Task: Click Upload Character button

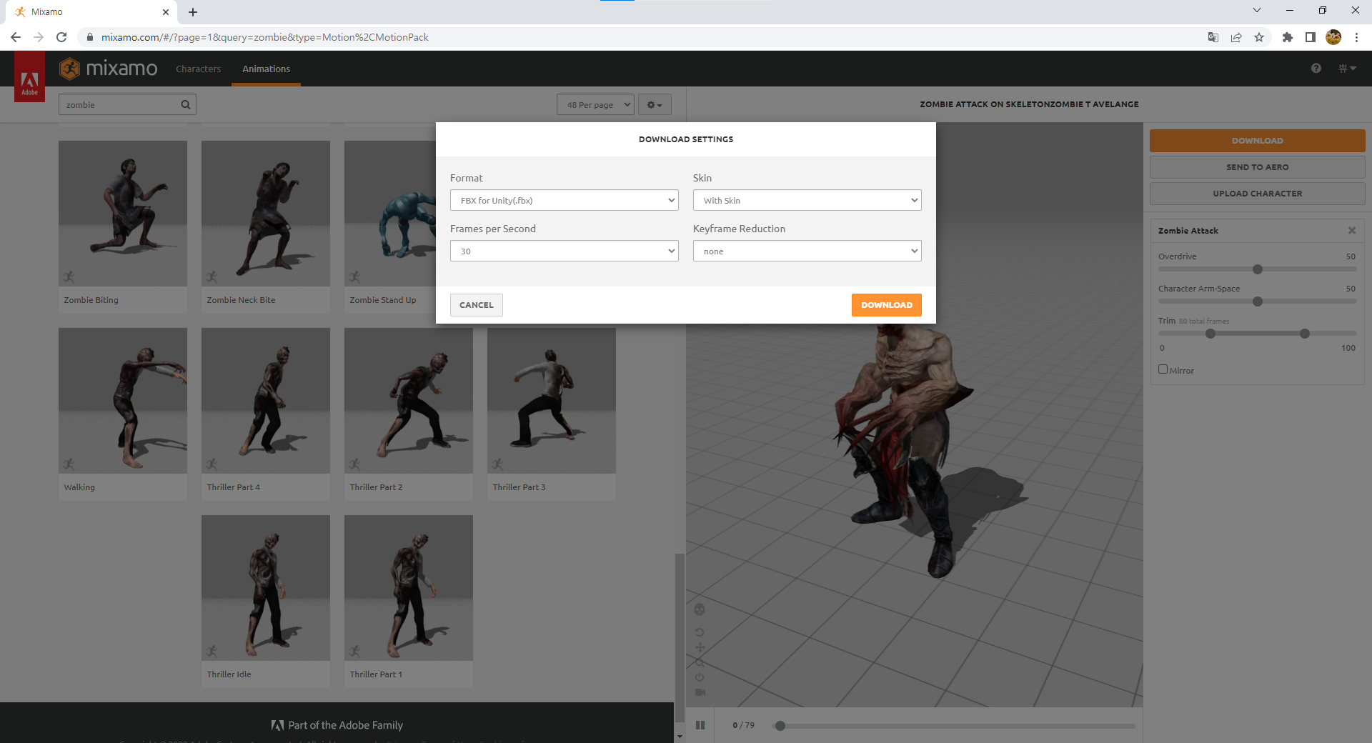Action: [1258, 194]
